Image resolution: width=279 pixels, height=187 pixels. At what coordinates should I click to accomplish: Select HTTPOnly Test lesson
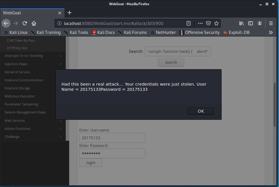[x=17, y=48]
